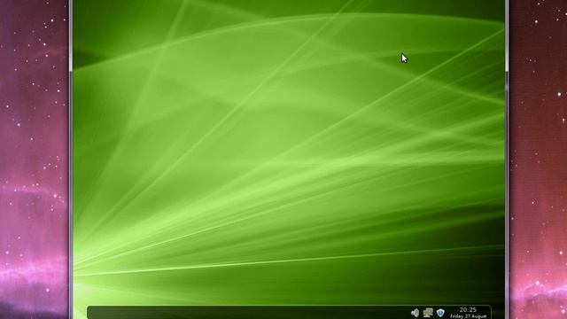Open the volume speaker tray icon
This screenshot has height=319, width=567.
415,313
